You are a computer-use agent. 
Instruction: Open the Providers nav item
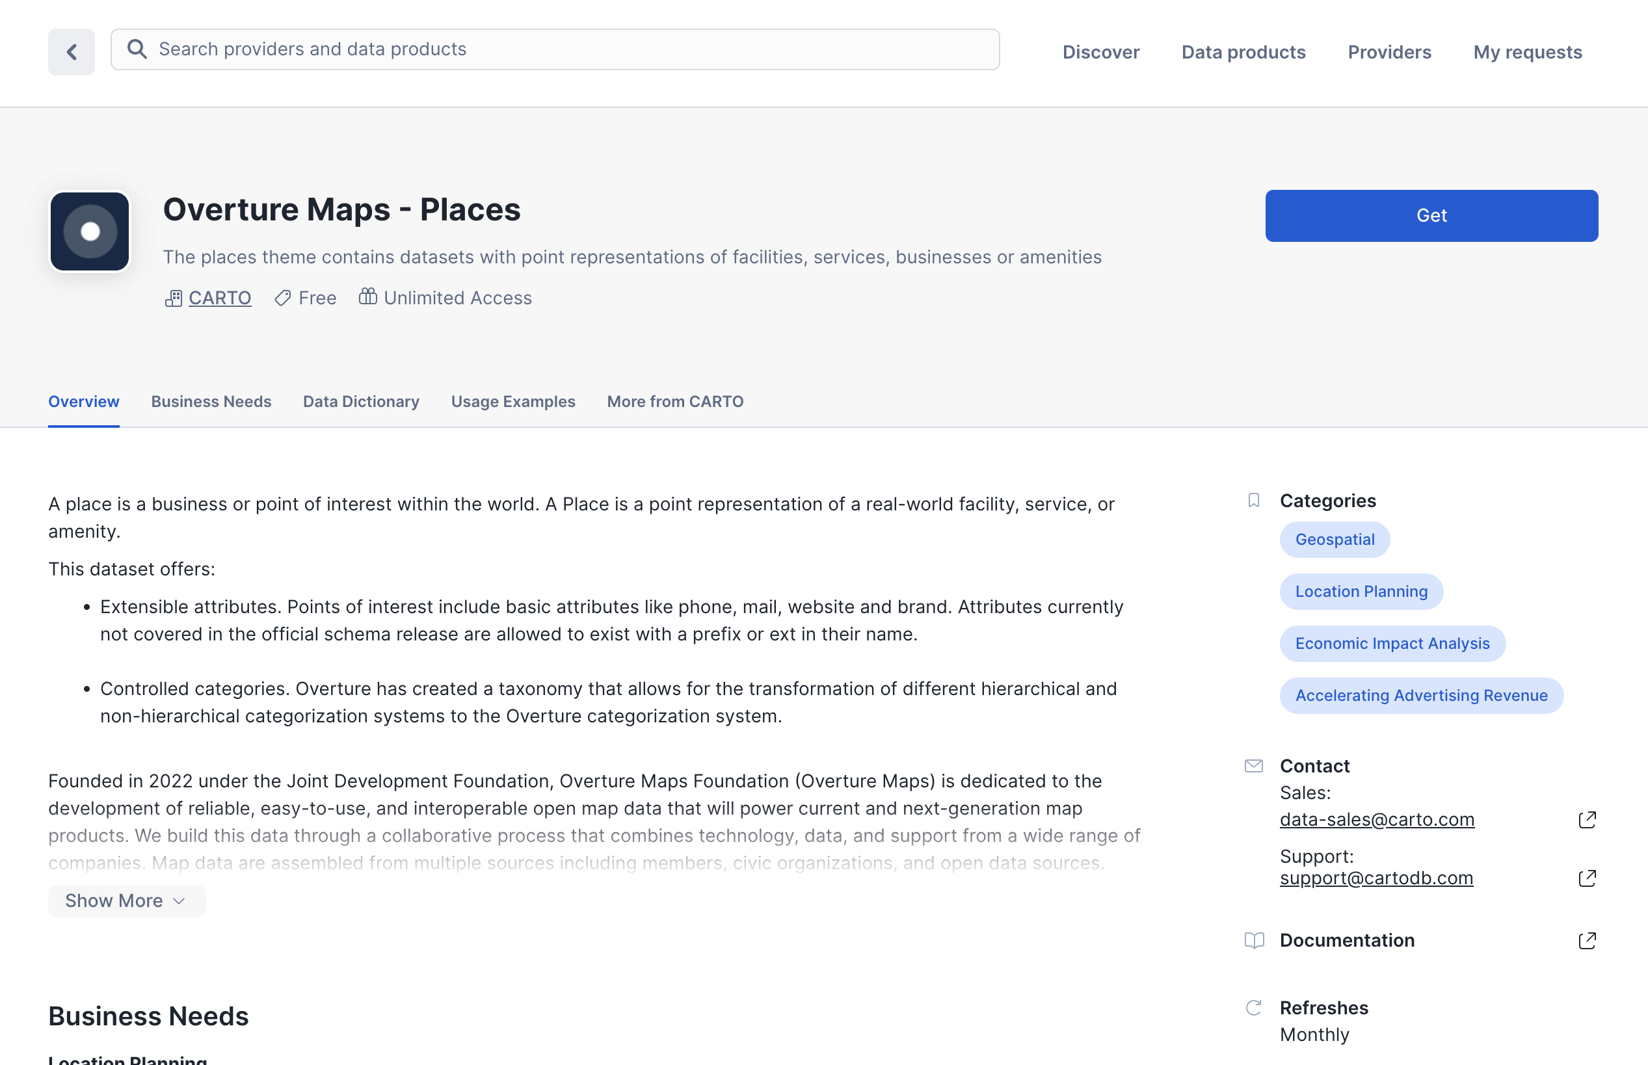coord(1389,52)
